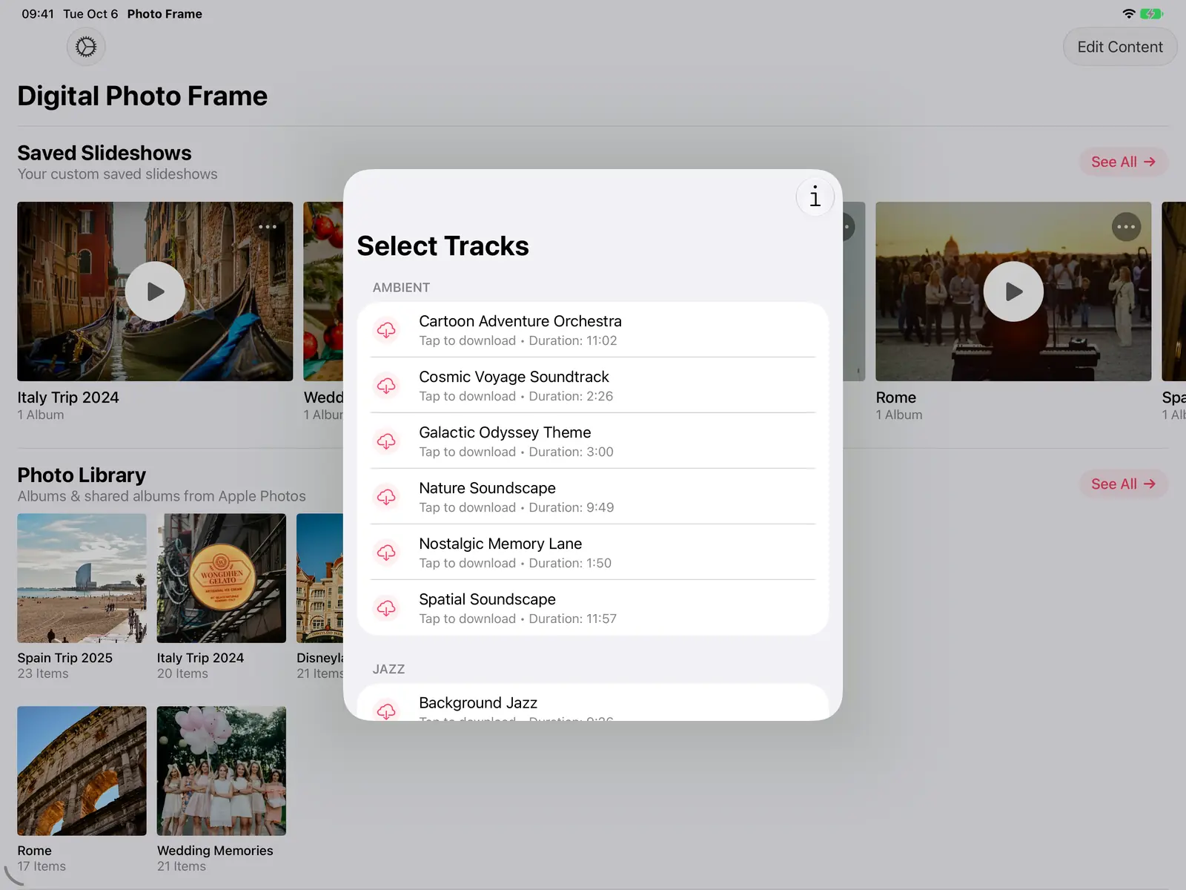Download Cartoon Adventure Orchestra via cloud icon
Image resolution: width=1186 pixels, height=890 pixels.
pyautogui.click(x=386, y=330)
